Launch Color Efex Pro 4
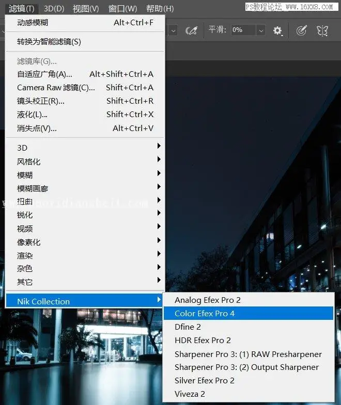341x405 pixels. pyautogui.click(x=249, y=313)
